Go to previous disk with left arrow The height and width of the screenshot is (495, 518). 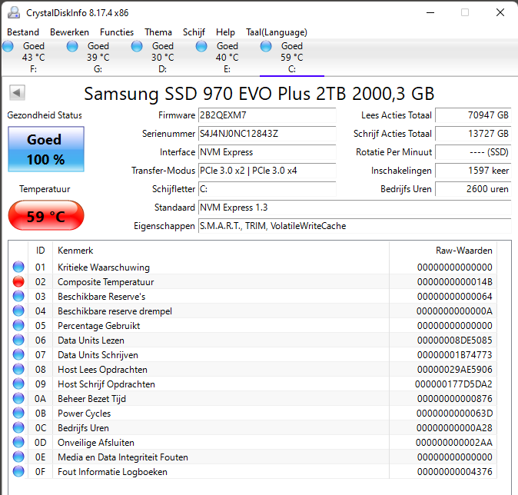tap(17, 92)
